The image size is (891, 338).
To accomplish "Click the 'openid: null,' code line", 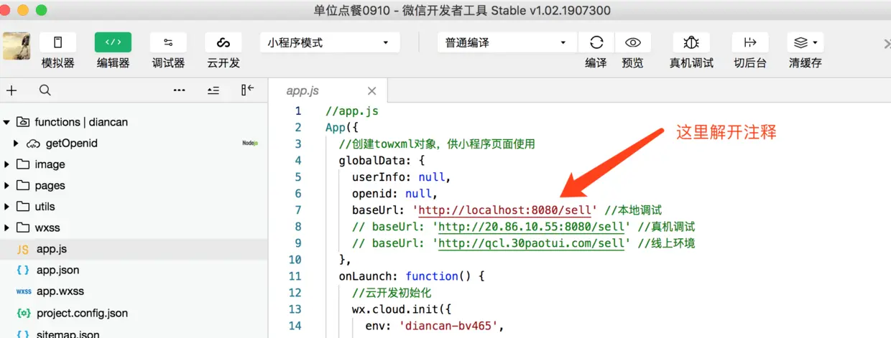I will [394, 194].
